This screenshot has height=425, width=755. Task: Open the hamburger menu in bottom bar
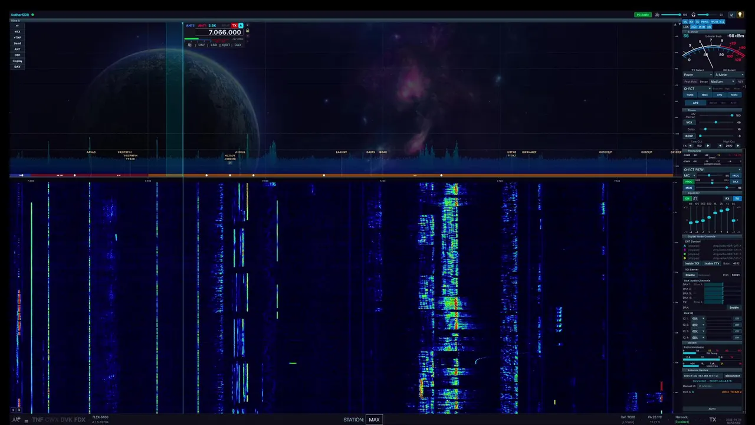(26, 421)
